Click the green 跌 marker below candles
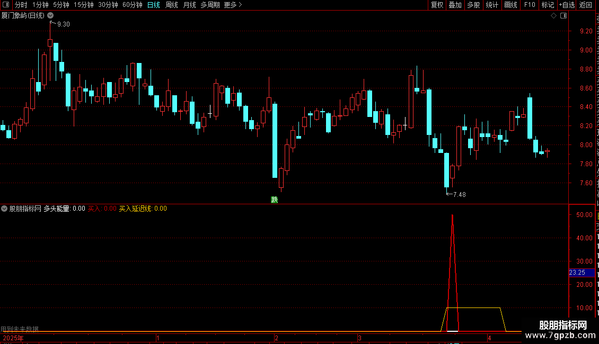 tap(274, 200)
